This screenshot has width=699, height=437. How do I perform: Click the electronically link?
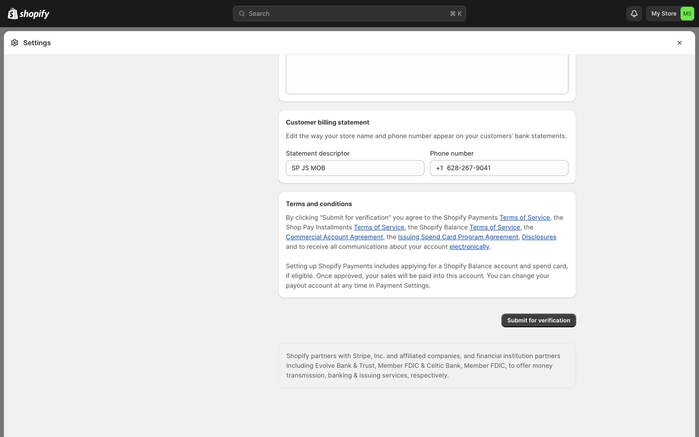(x=469, y=247)
